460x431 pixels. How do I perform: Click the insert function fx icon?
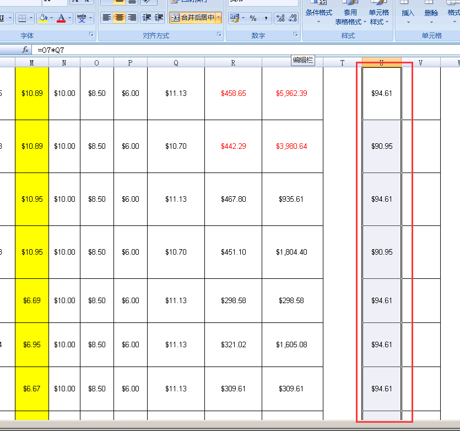25,50
